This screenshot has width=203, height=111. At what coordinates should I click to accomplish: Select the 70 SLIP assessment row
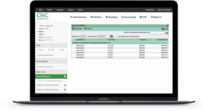pos(120,53)
